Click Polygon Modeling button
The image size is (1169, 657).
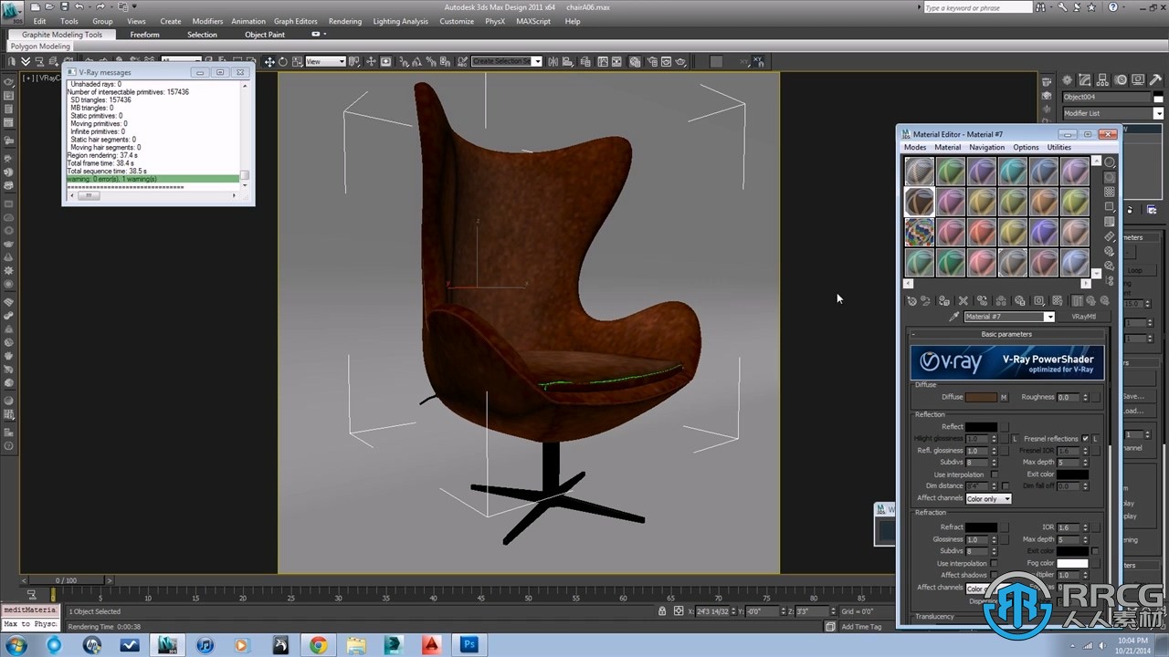pyautogui.click(x=40, y=46)
